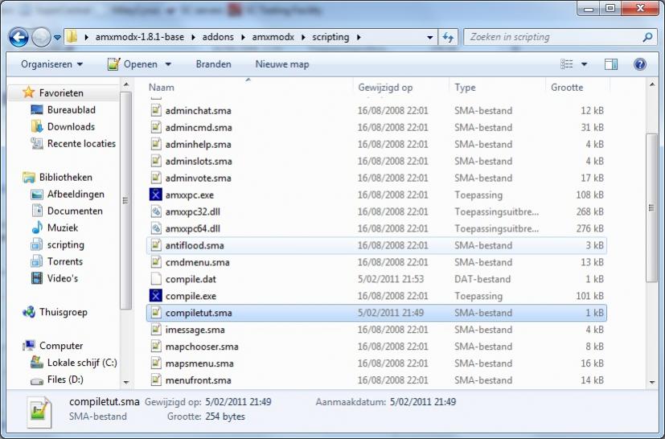The height and width of the screenshot is (439, 665).
Task: Open Recente locaties in navigation pane
Action: [x=81, y=144]
